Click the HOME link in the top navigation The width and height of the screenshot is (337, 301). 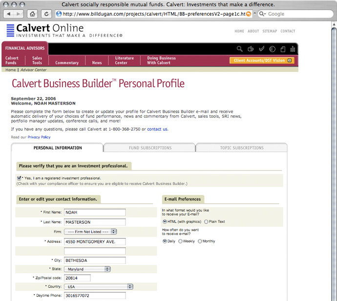pyautogui.click(x=239, y=31)
